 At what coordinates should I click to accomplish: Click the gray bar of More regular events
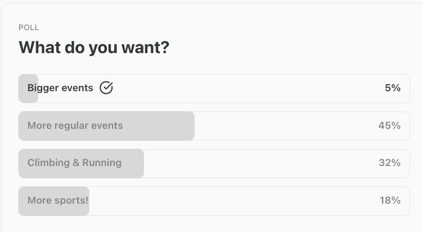pos(160,126)
